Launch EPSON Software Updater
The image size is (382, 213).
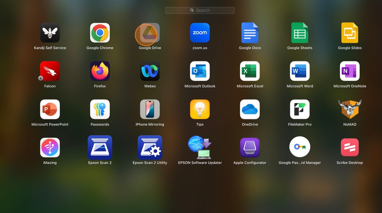click(200, 148)
